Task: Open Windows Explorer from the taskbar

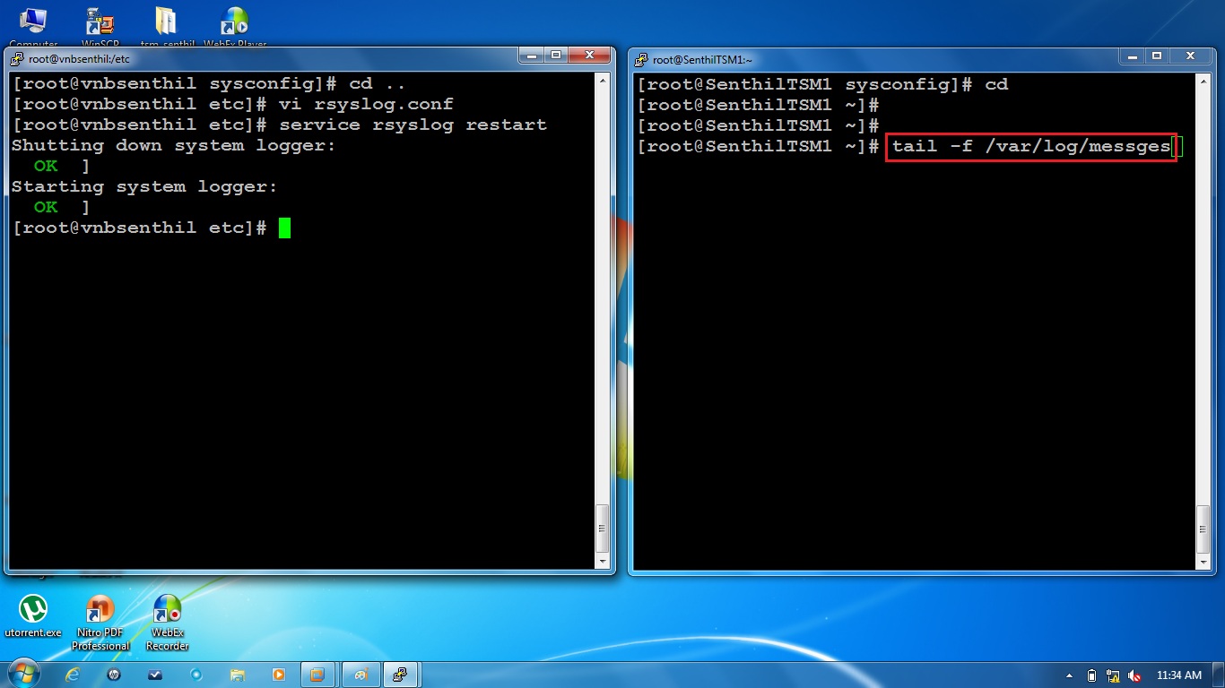Action: 238,675
